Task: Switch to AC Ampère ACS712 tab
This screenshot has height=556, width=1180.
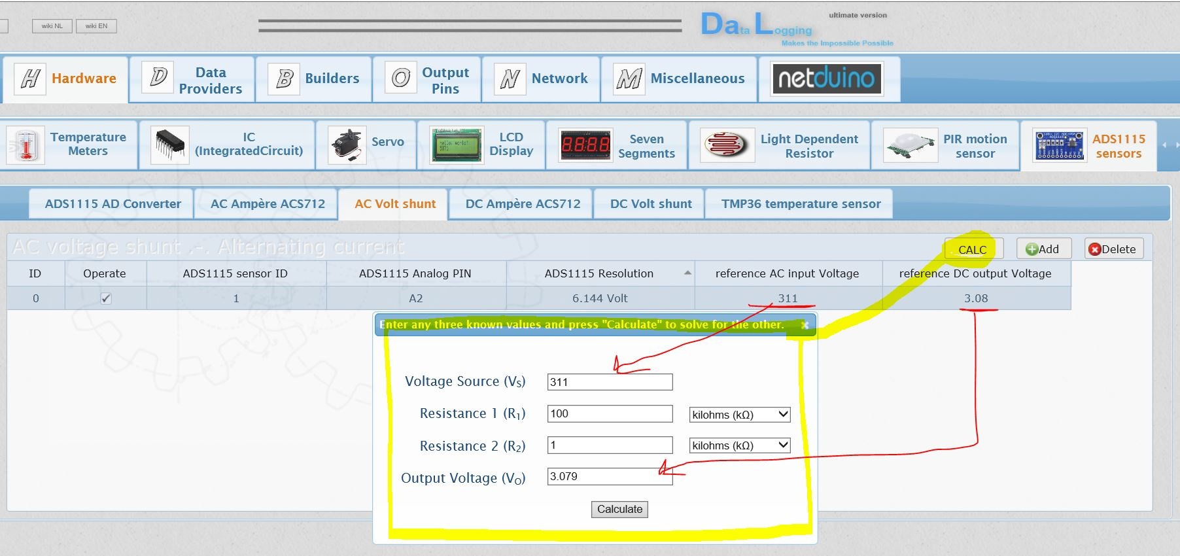Action: (268, 204)
